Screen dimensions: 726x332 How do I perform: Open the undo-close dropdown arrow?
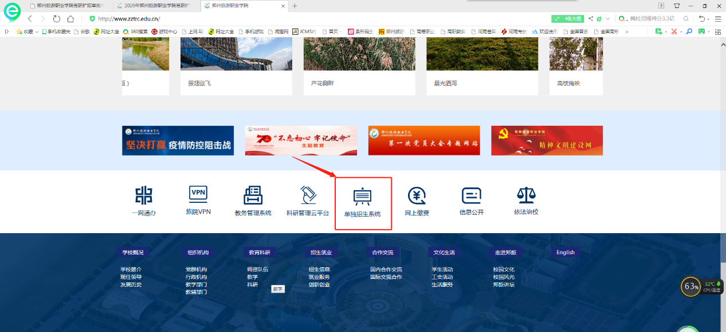coord(708,19)
